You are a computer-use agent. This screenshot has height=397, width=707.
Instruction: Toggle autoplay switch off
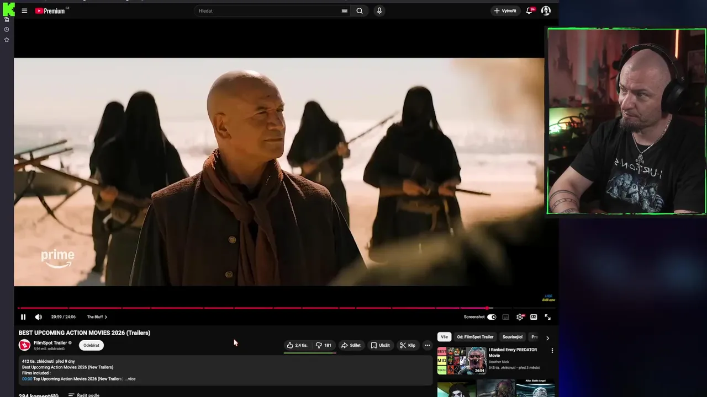(x=492, y=317)
